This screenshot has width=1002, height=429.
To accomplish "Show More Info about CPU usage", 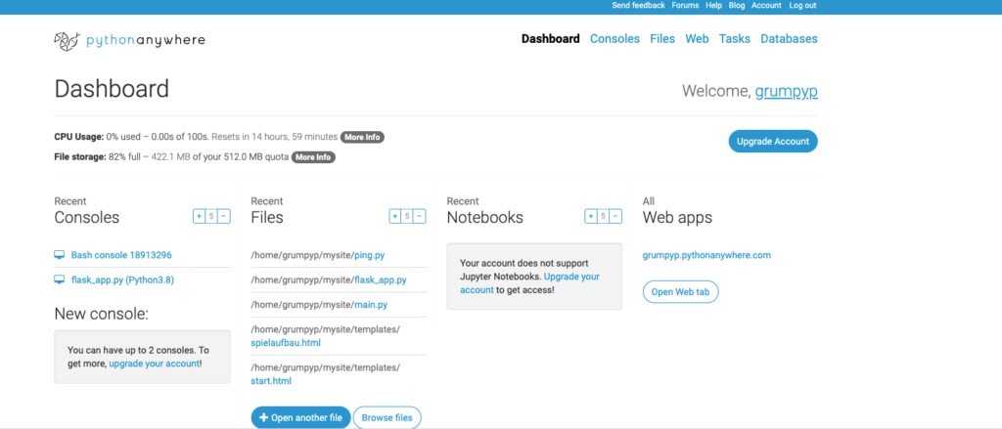I will pos(361,137).
